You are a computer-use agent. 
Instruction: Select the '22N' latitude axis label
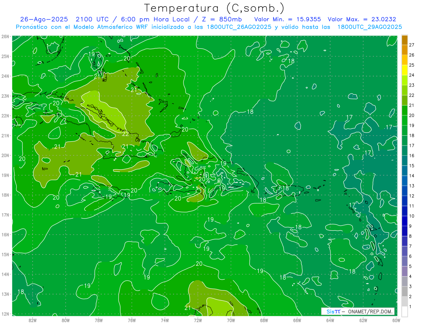click(5, 116)
